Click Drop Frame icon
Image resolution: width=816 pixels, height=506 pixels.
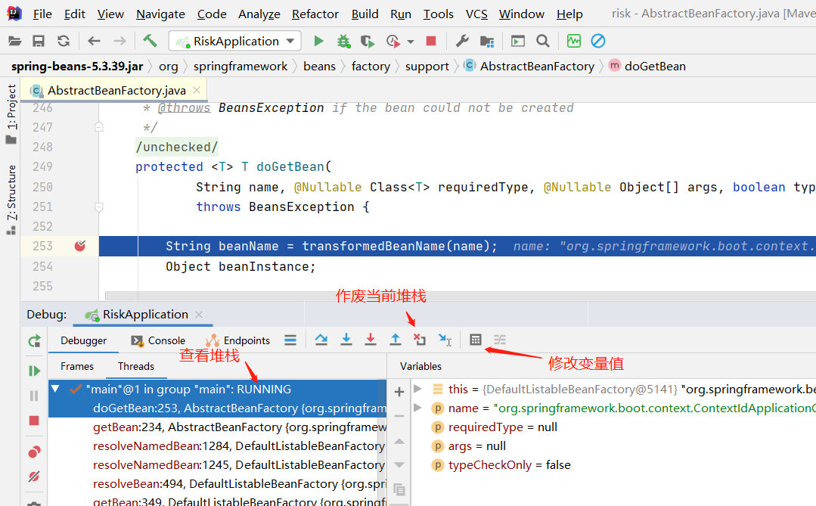pyautogui.click(x=420, y=340)
